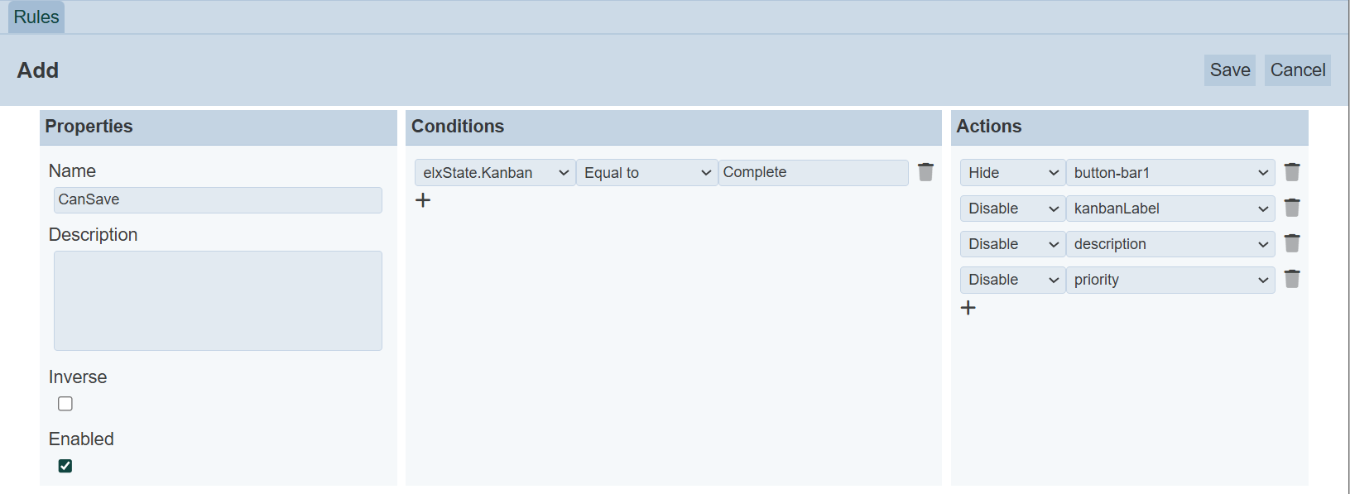This screenshot has width=1350, height=494.
Task: Delete the Disable kanbanLabel action
Action: click(x=1291, y=208)
